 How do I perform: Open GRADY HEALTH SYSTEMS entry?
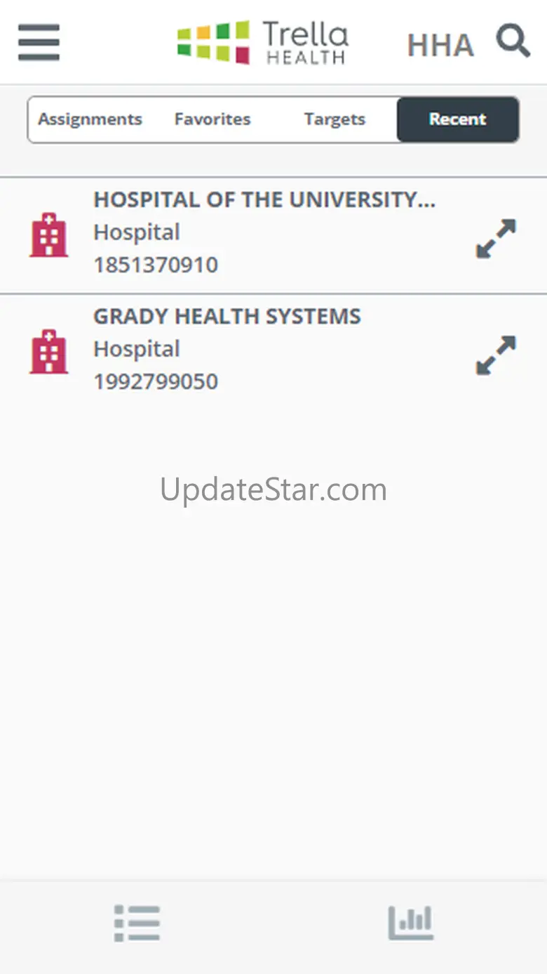tap(227, 317)
